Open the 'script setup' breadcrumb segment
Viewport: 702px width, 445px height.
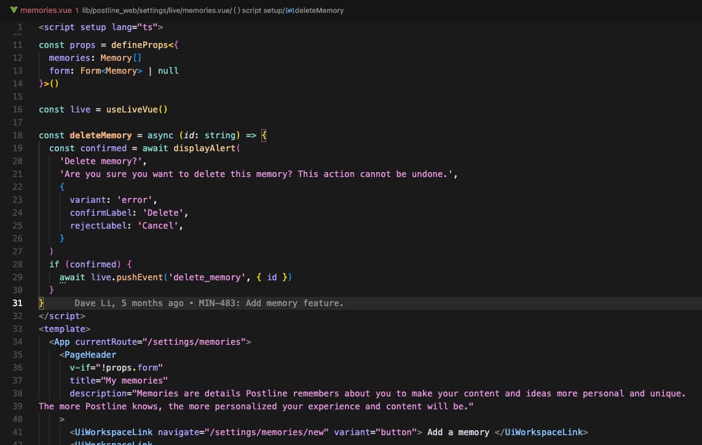coord(262,10)
